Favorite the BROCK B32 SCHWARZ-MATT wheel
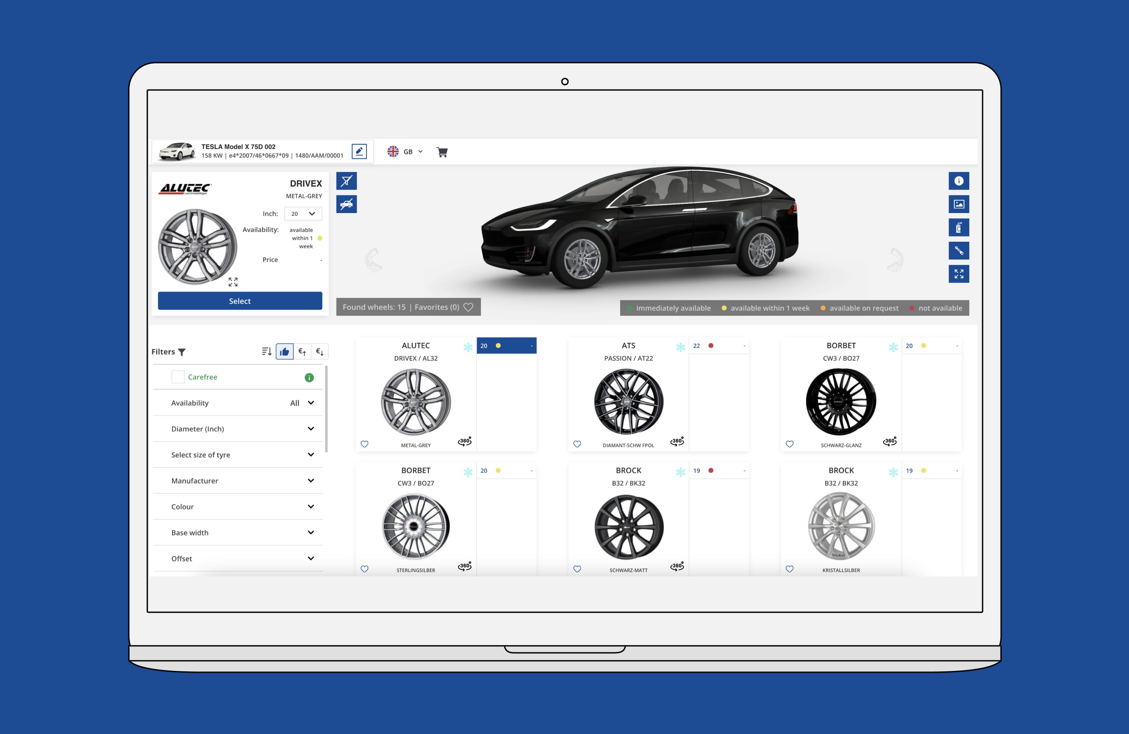The height and width of the screenshot is (734, 1129). pyautogui.click(x=577, y=569)
